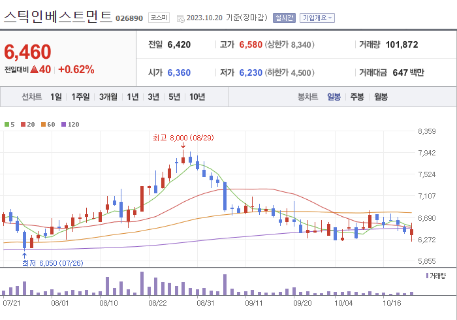The image size is (457, 320).
Task: Select the 1주일 line chart tab
Action: (80, 97)
